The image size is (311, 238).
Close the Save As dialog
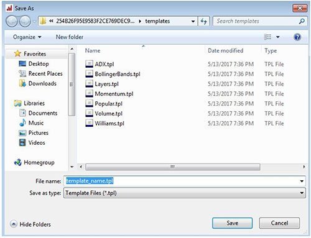point(300,8)
